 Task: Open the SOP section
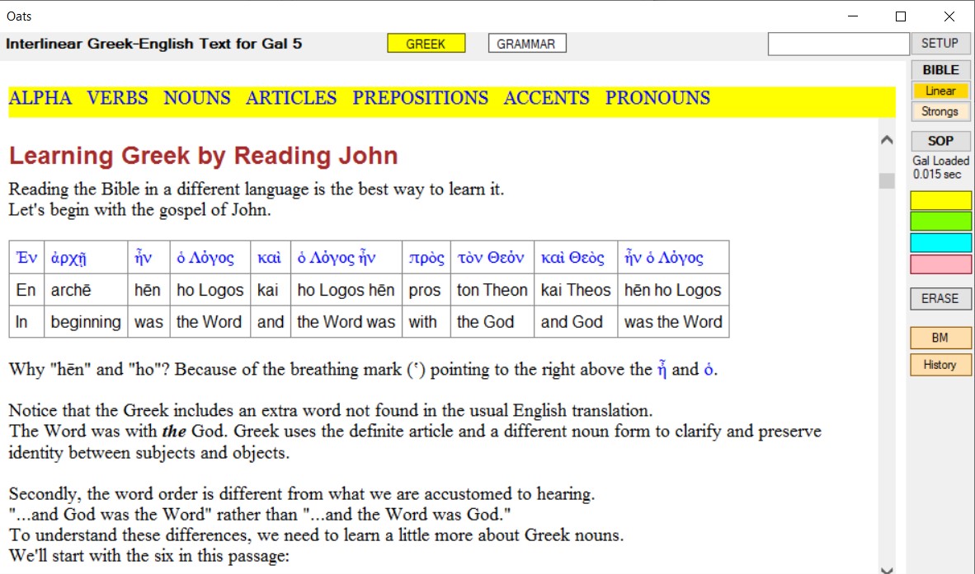point(940,141)
